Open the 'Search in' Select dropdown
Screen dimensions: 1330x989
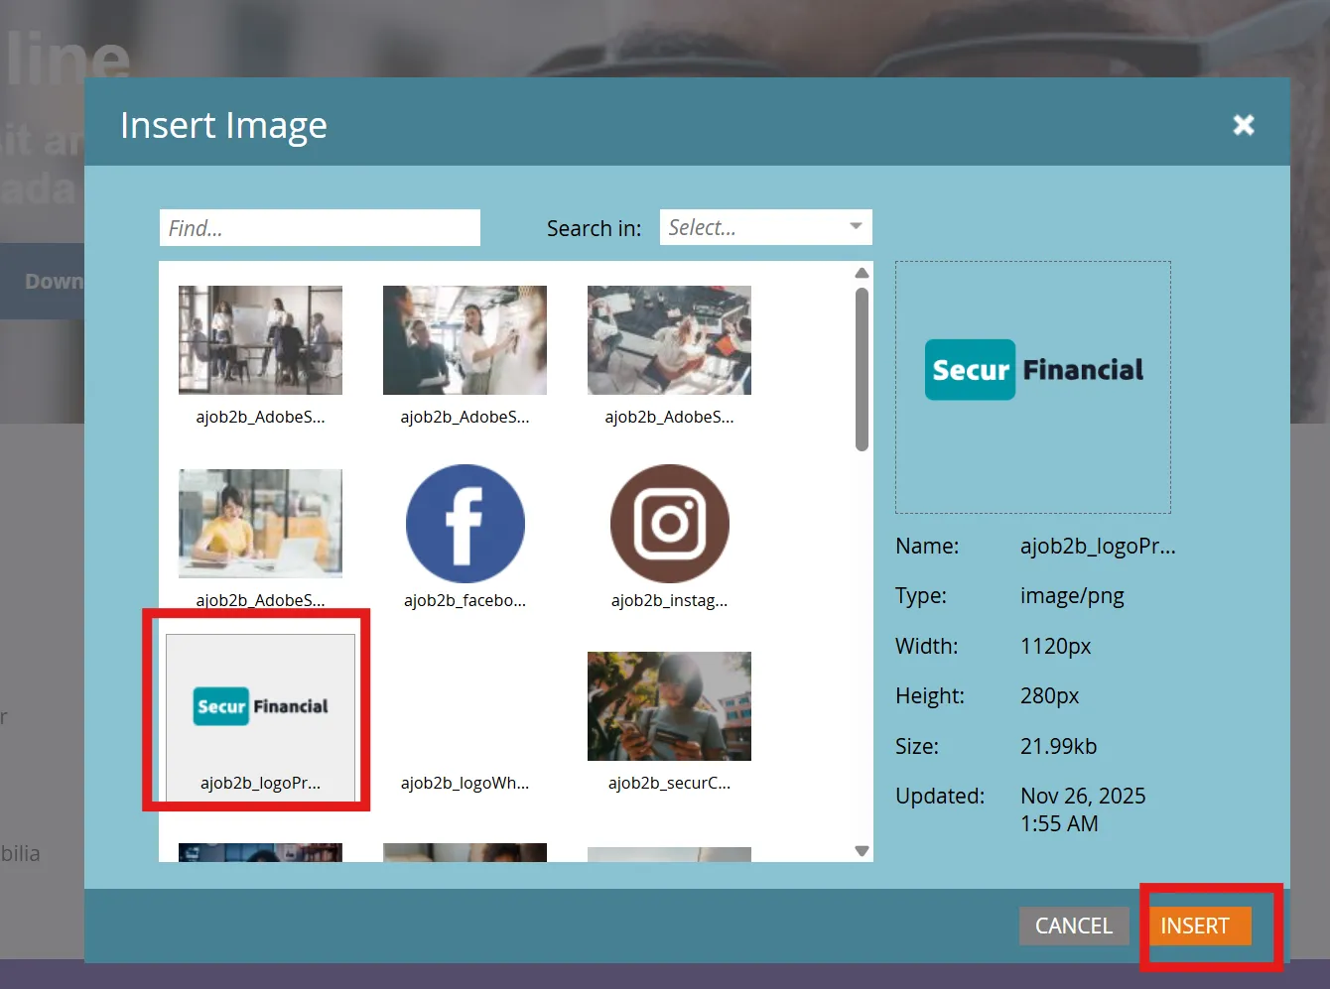765,227
